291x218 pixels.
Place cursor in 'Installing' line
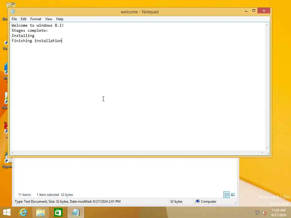point(23,35)
